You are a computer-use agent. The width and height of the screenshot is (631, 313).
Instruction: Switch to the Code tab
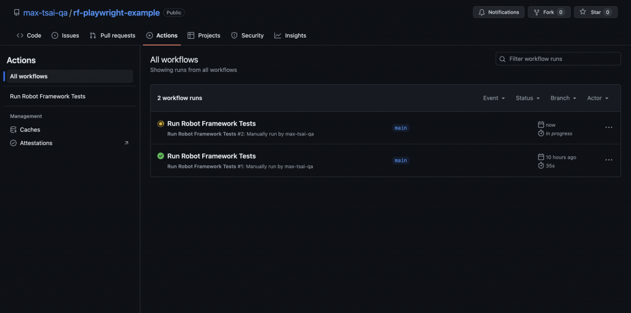(x=29, y=36)
